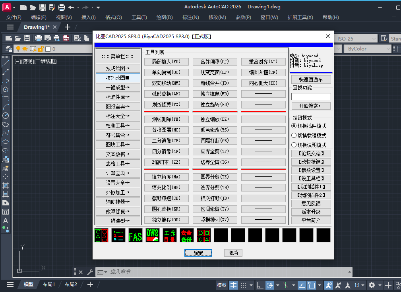Screen dimensions: 401x292
Task: Click the Plot printer icon in title bar
Action: pos(61,8)
